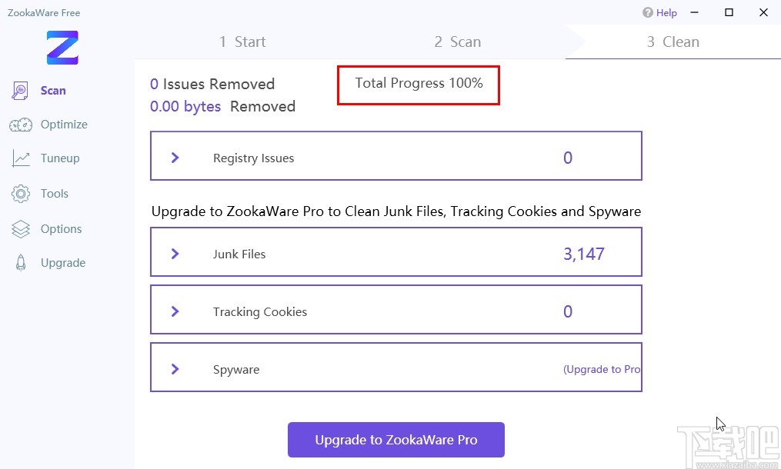Select the 3 Clean step tab
The image size is (781, 469).
tap(673, 42)
